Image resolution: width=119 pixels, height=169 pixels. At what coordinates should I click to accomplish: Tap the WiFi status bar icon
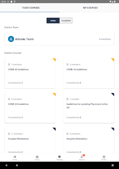(110, 2)
